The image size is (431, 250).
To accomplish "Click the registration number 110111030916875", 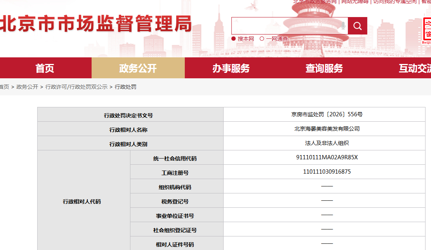I will tap(327, 172).
